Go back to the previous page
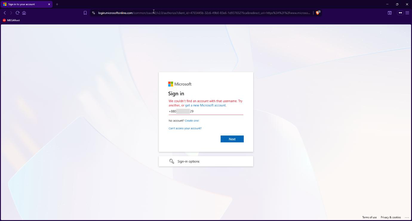 tap(5, 13)
